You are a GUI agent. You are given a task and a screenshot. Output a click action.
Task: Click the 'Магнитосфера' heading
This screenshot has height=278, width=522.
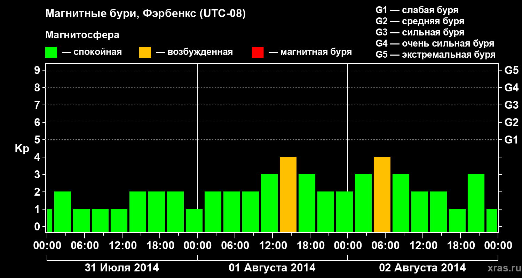82,35
